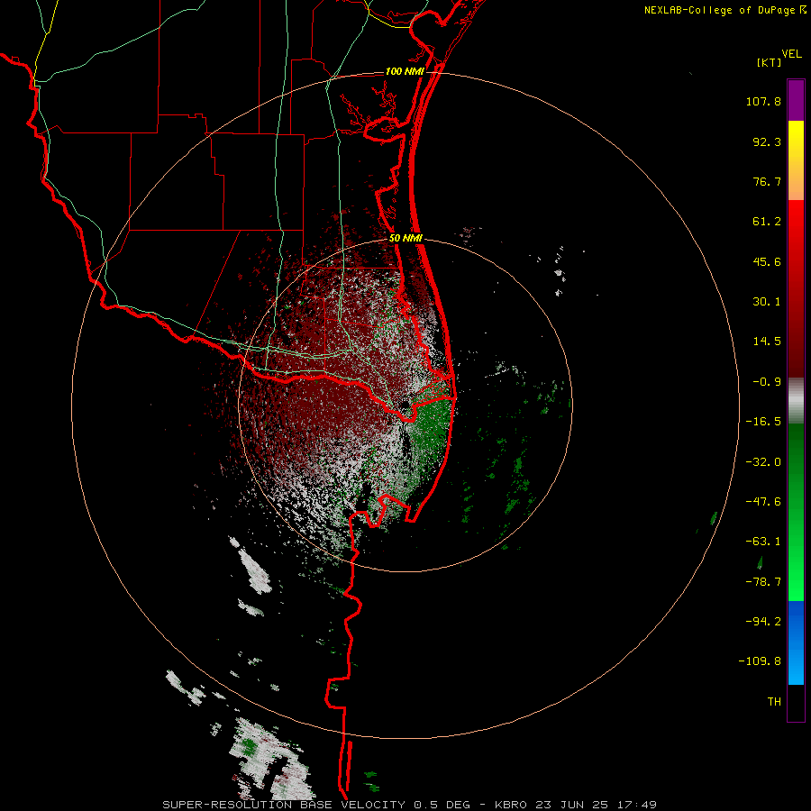Click the 50 NMI range ring label
The image size is (811, 811).
coord(406,239)
